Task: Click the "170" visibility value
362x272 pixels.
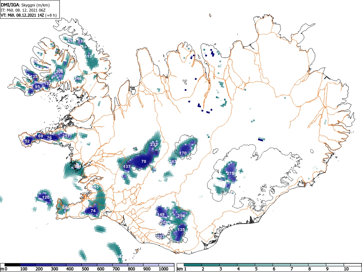Action: click(x=183, y=153)
